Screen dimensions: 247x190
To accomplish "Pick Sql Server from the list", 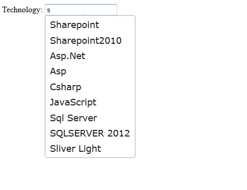I will tap(90, 118).
